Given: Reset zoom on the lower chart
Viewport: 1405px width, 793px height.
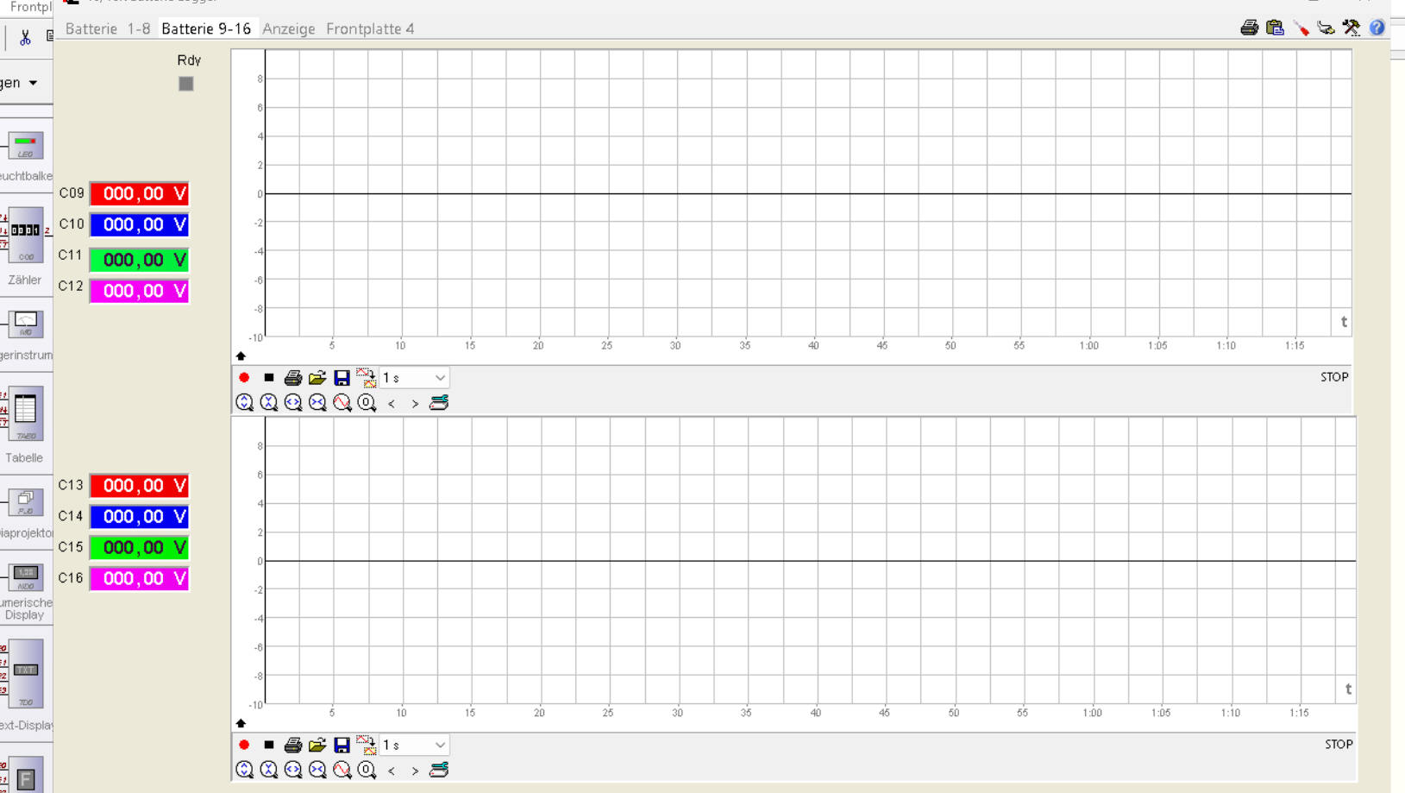Looking at the screenshot, I should pyautogui.click(x=367, y=770).
